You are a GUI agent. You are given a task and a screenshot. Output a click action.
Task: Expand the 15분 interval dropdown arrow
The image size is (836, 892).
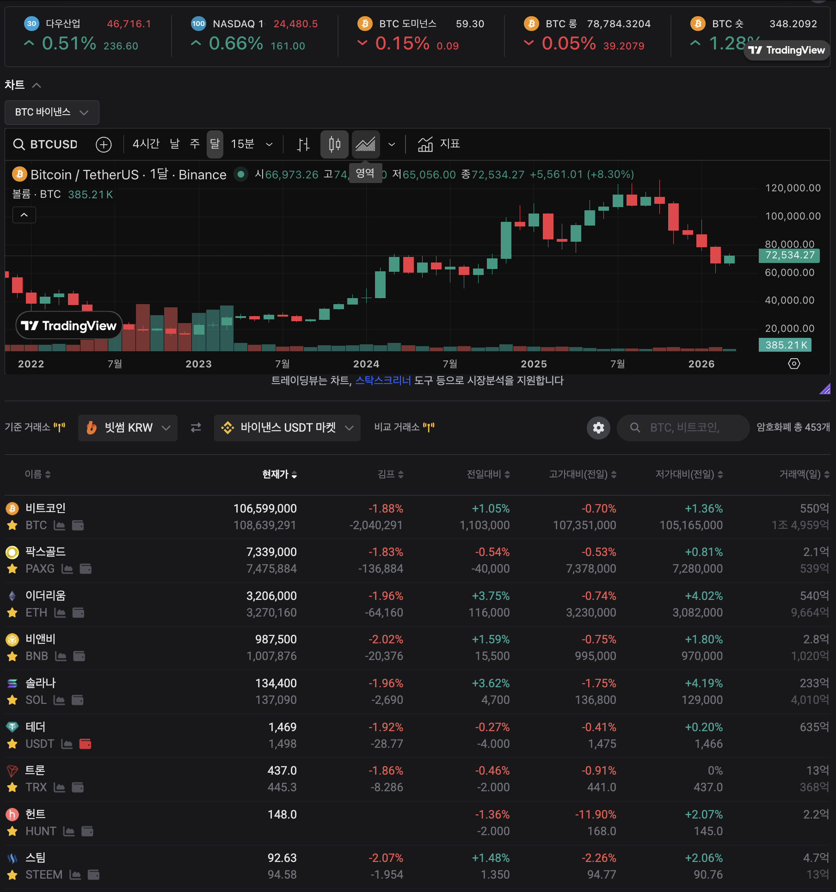269,145
